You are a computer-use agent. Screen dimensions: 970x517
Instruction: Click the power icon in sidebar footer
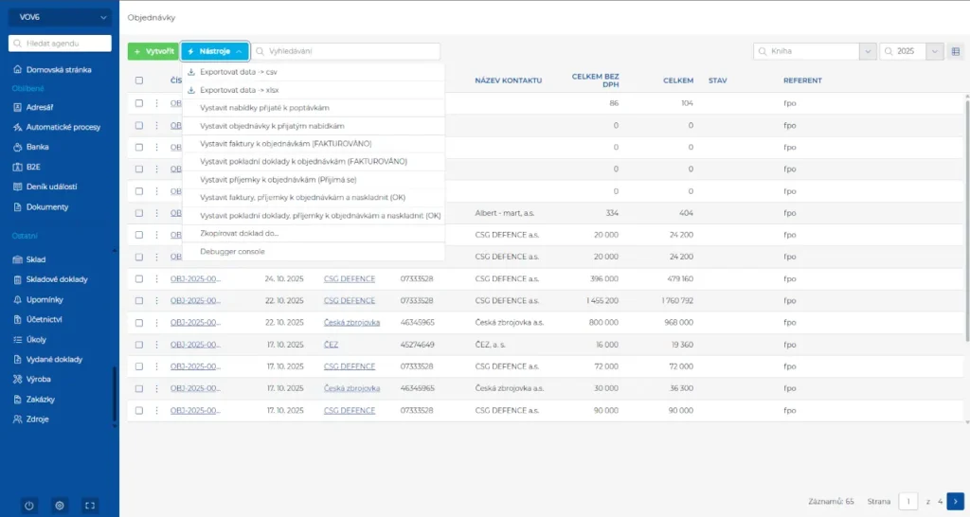point(29,506)
